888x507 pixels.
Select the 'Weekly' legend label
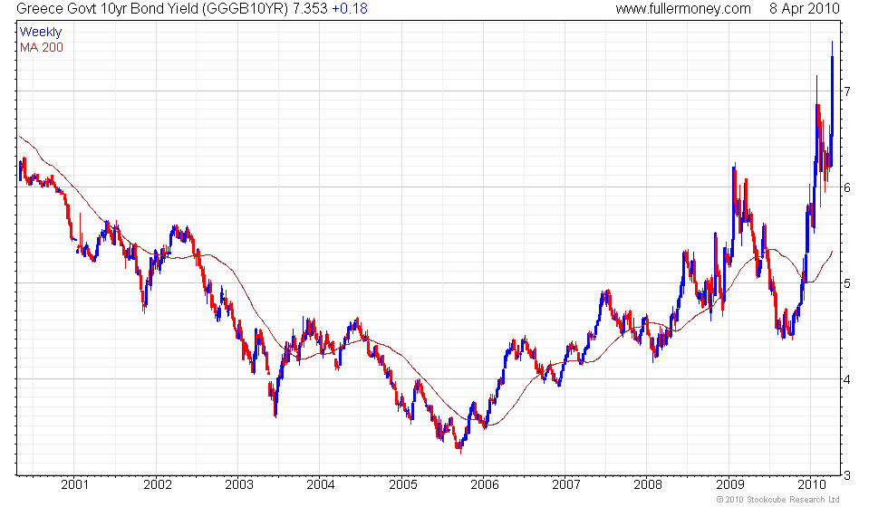tap(41, 33)
